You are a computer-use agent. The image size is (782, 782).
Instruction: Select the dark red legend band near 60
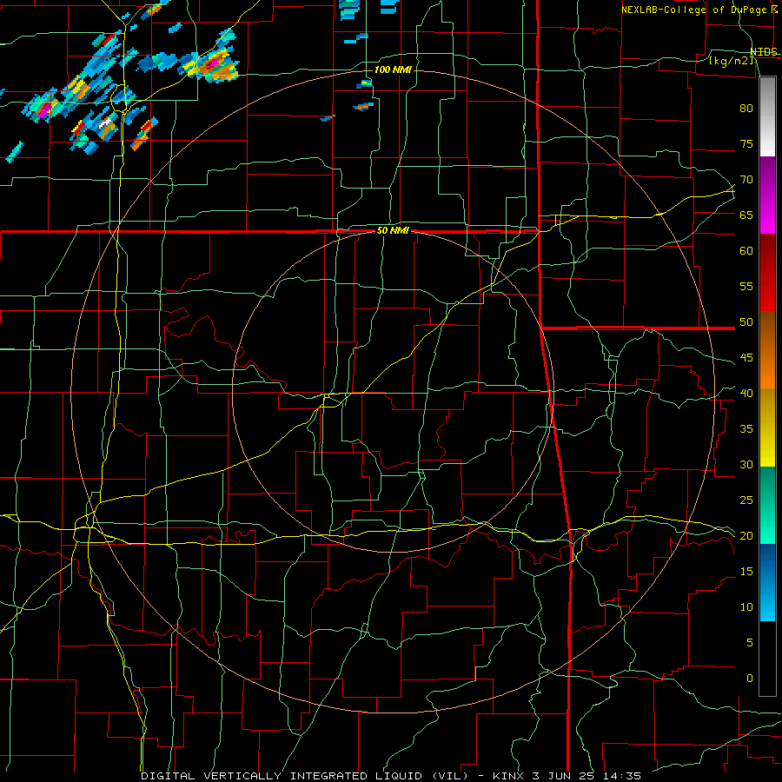pos(767,253)
